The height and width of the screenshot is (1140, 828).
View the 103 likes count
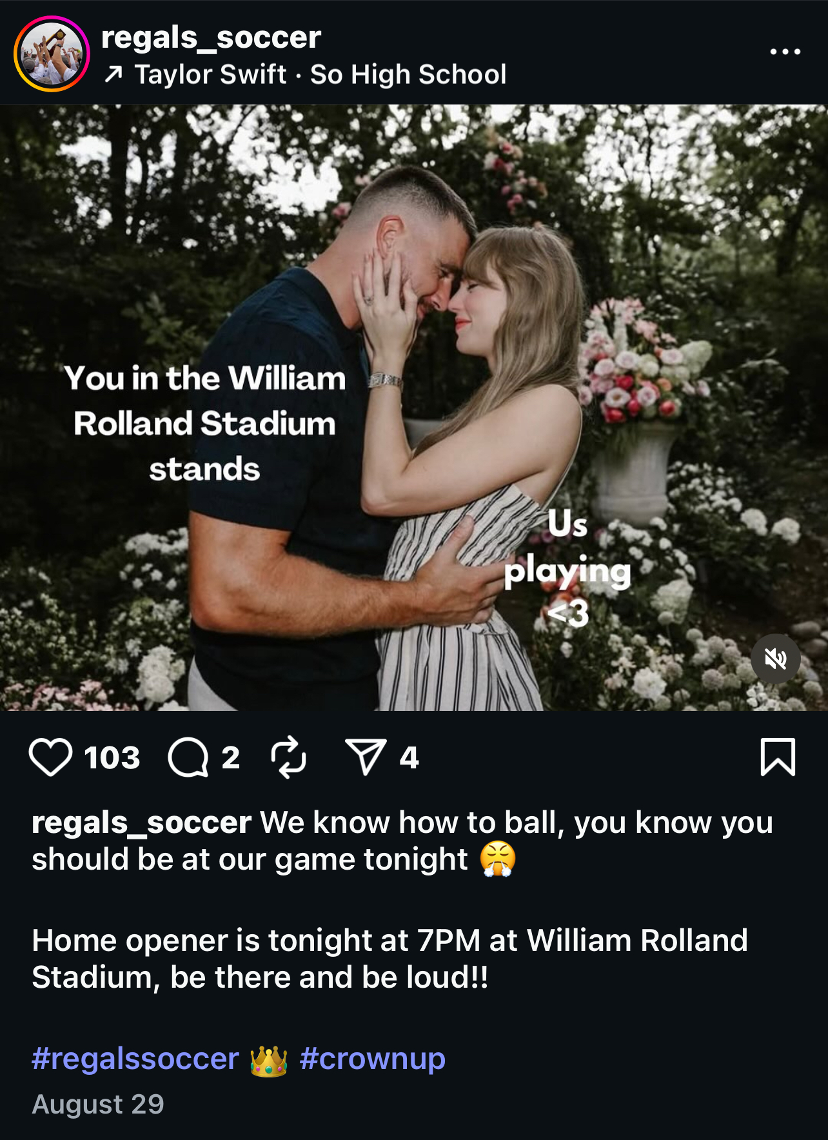(112, 757)
